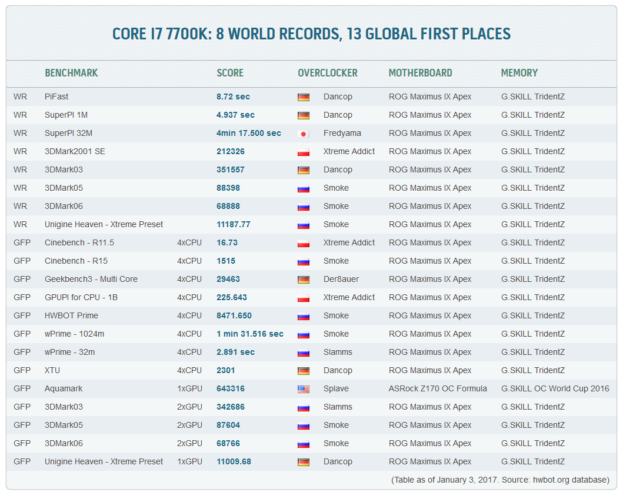
Task: Click the Polish flag in the 3DMark2001 SE row
Action: [304, 152]
